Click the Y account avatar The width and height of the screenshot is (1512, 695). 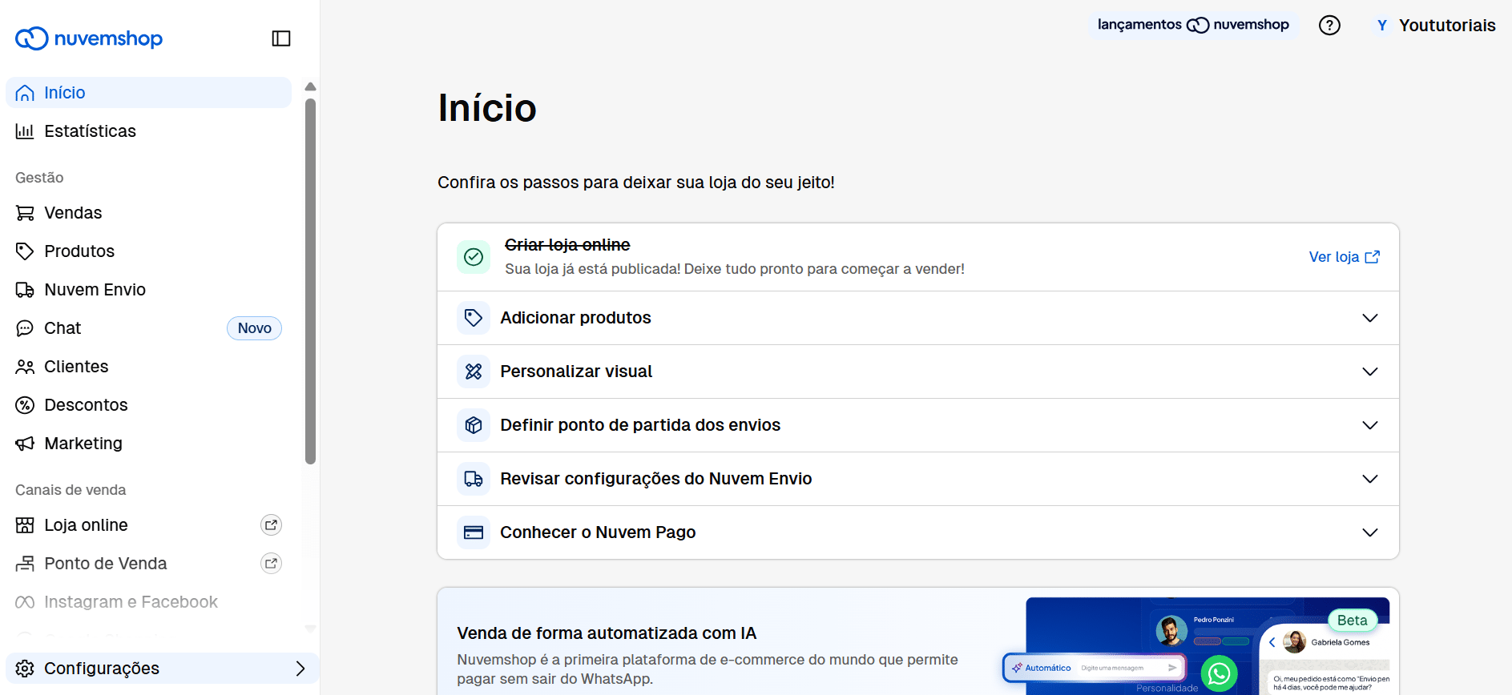click(1382, 26)
